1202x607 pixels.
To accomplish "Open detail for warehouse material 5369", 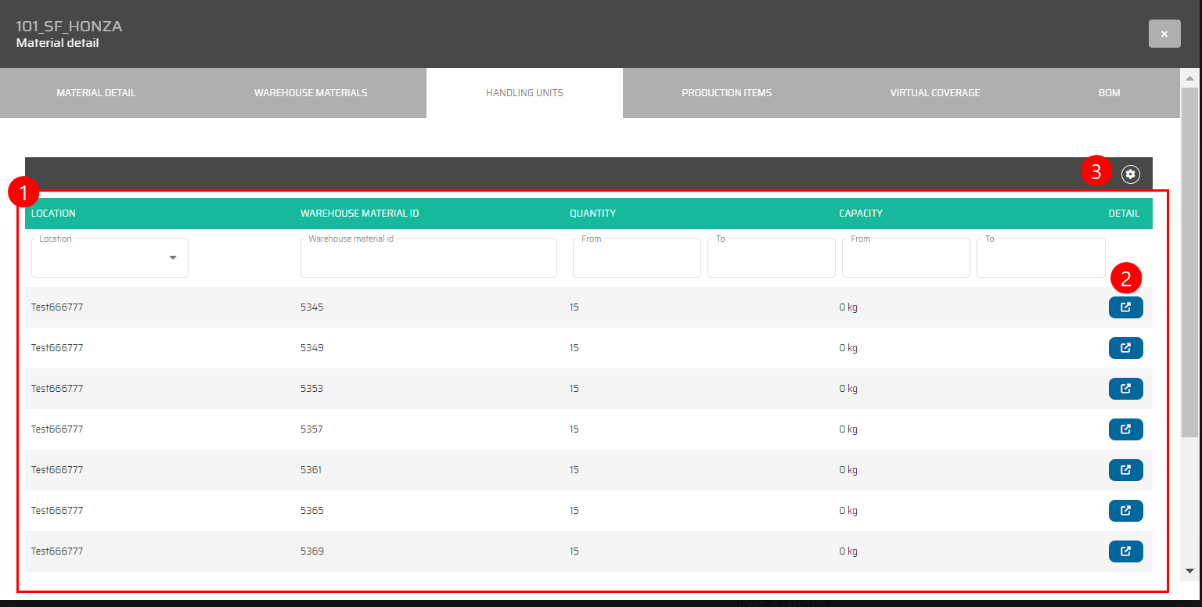I will [1125, 551].
